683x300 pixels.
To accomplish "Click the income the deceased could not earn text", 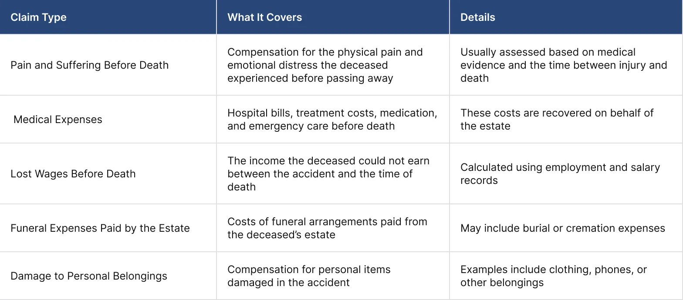I will coord(328,174).
